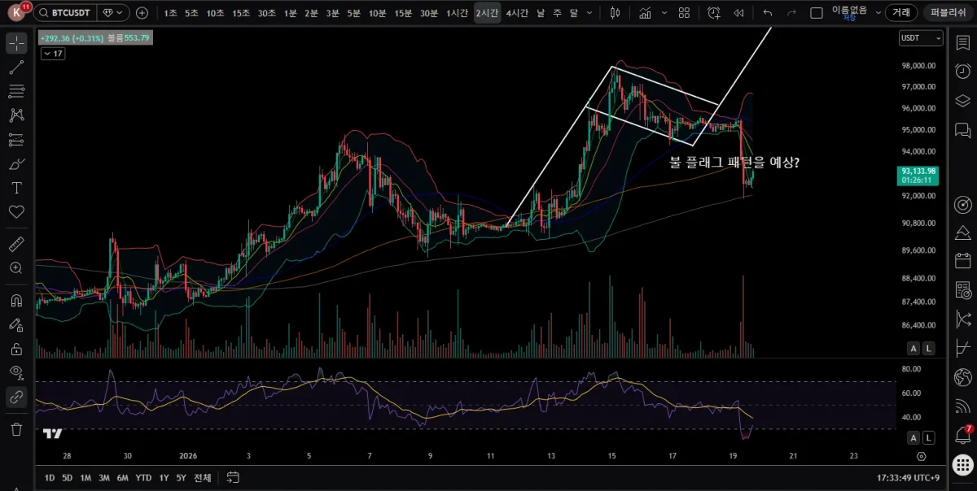Switch to the 30초 interval

tap(266, 13)
